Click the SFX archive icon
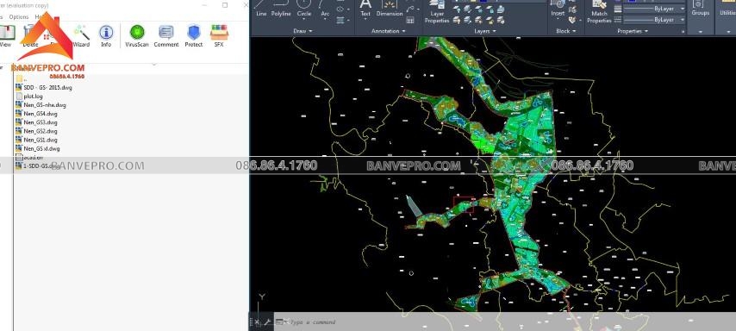 pos(219,36)
